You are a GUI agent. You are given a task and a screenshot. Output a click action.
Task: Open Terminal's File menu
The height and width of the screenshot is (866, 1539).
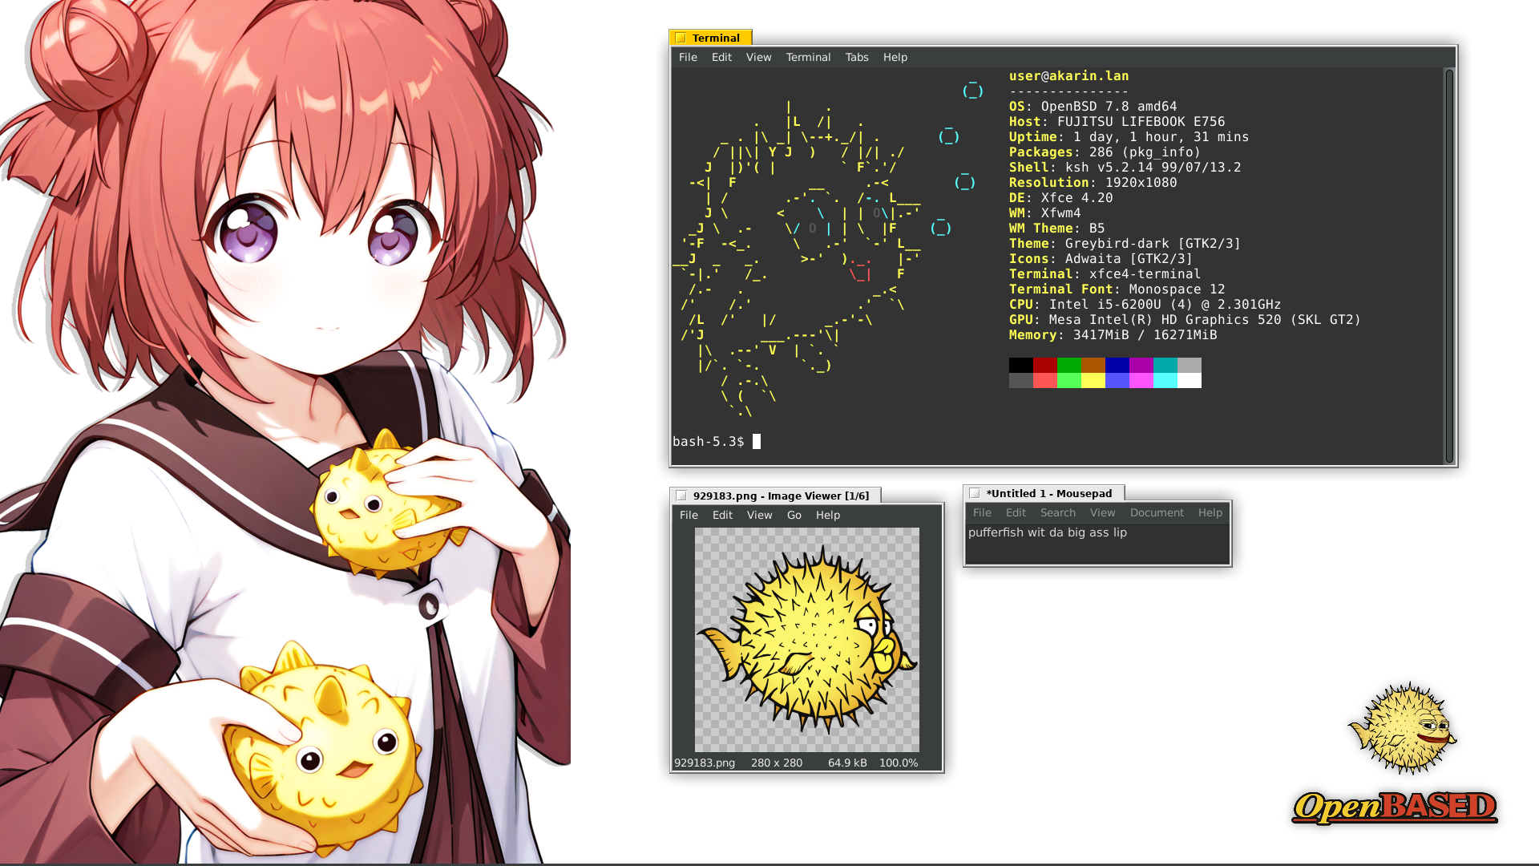point(687,57)
